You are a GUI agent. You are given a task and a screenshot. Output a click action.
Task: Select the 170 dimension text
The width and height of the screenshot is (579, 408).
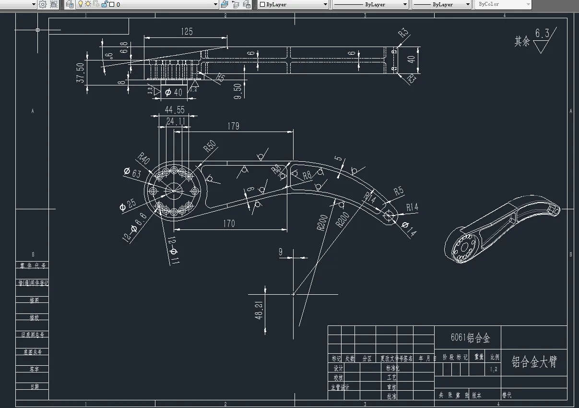click(x=229, y=223)
